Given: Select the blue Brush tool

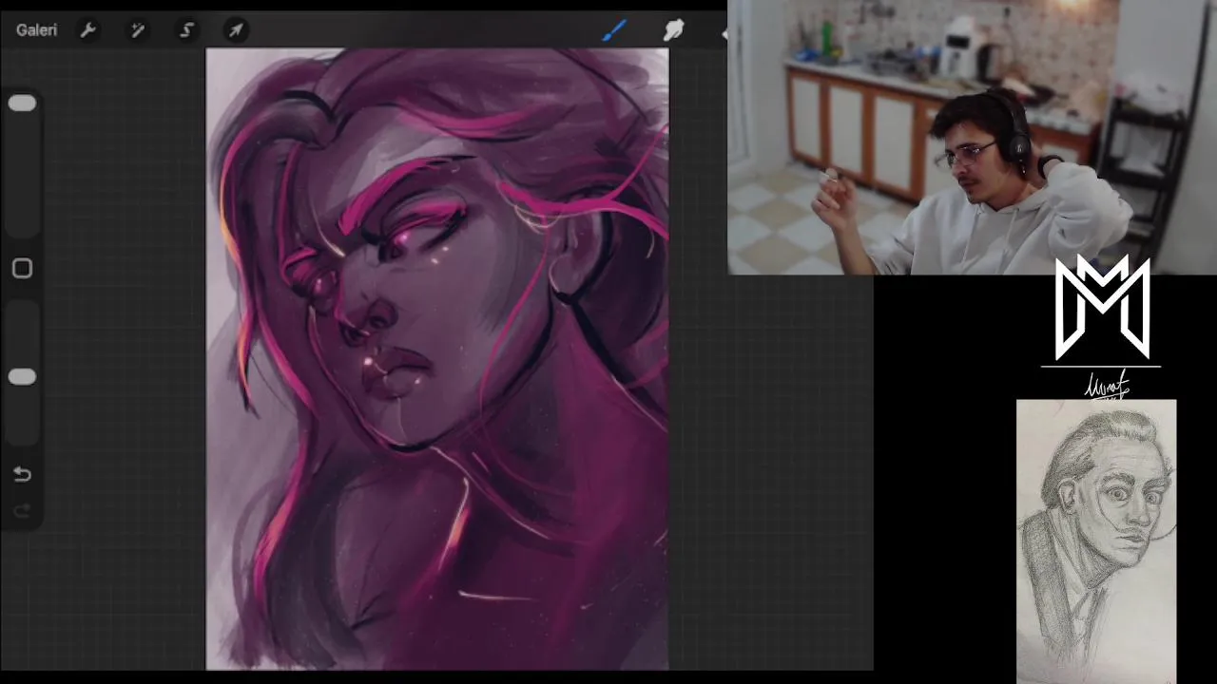Looking at the screenshot, I should coord(614,30).
